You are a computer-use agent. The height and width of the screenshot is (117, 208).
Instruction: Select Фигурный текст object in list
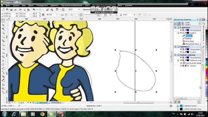(x=193, y=44)
